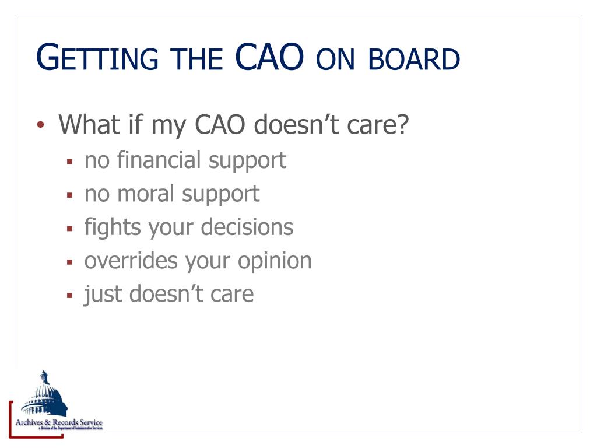Click the square bullet beside 'just doesn't care'
Screen dimensions: 597x448
coord(69,295)
